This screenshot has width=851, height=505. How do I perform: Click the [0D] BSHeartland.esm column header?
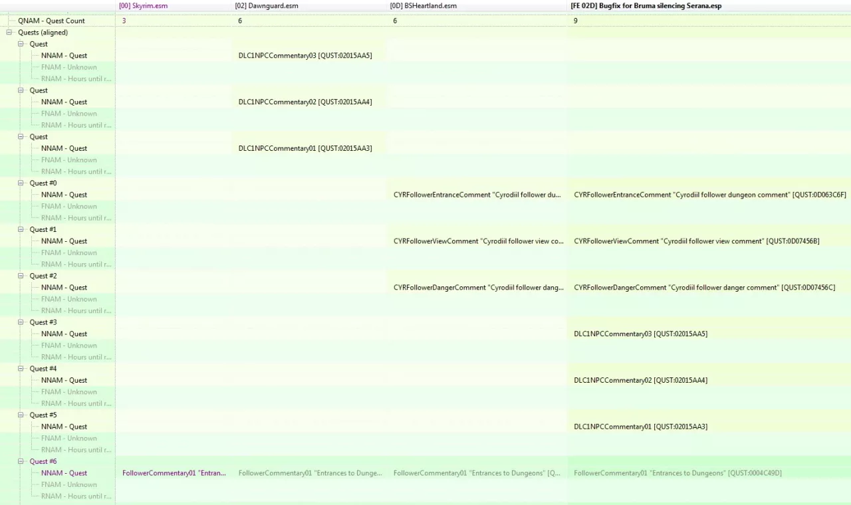pyautogui.click(x=477, y=6)
